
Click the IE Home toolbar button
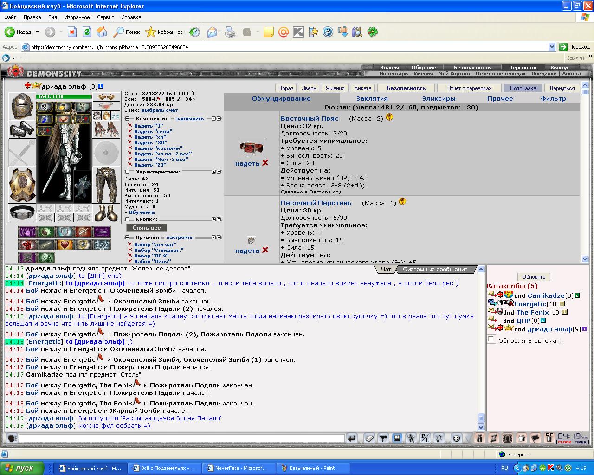tap(102, 32)
